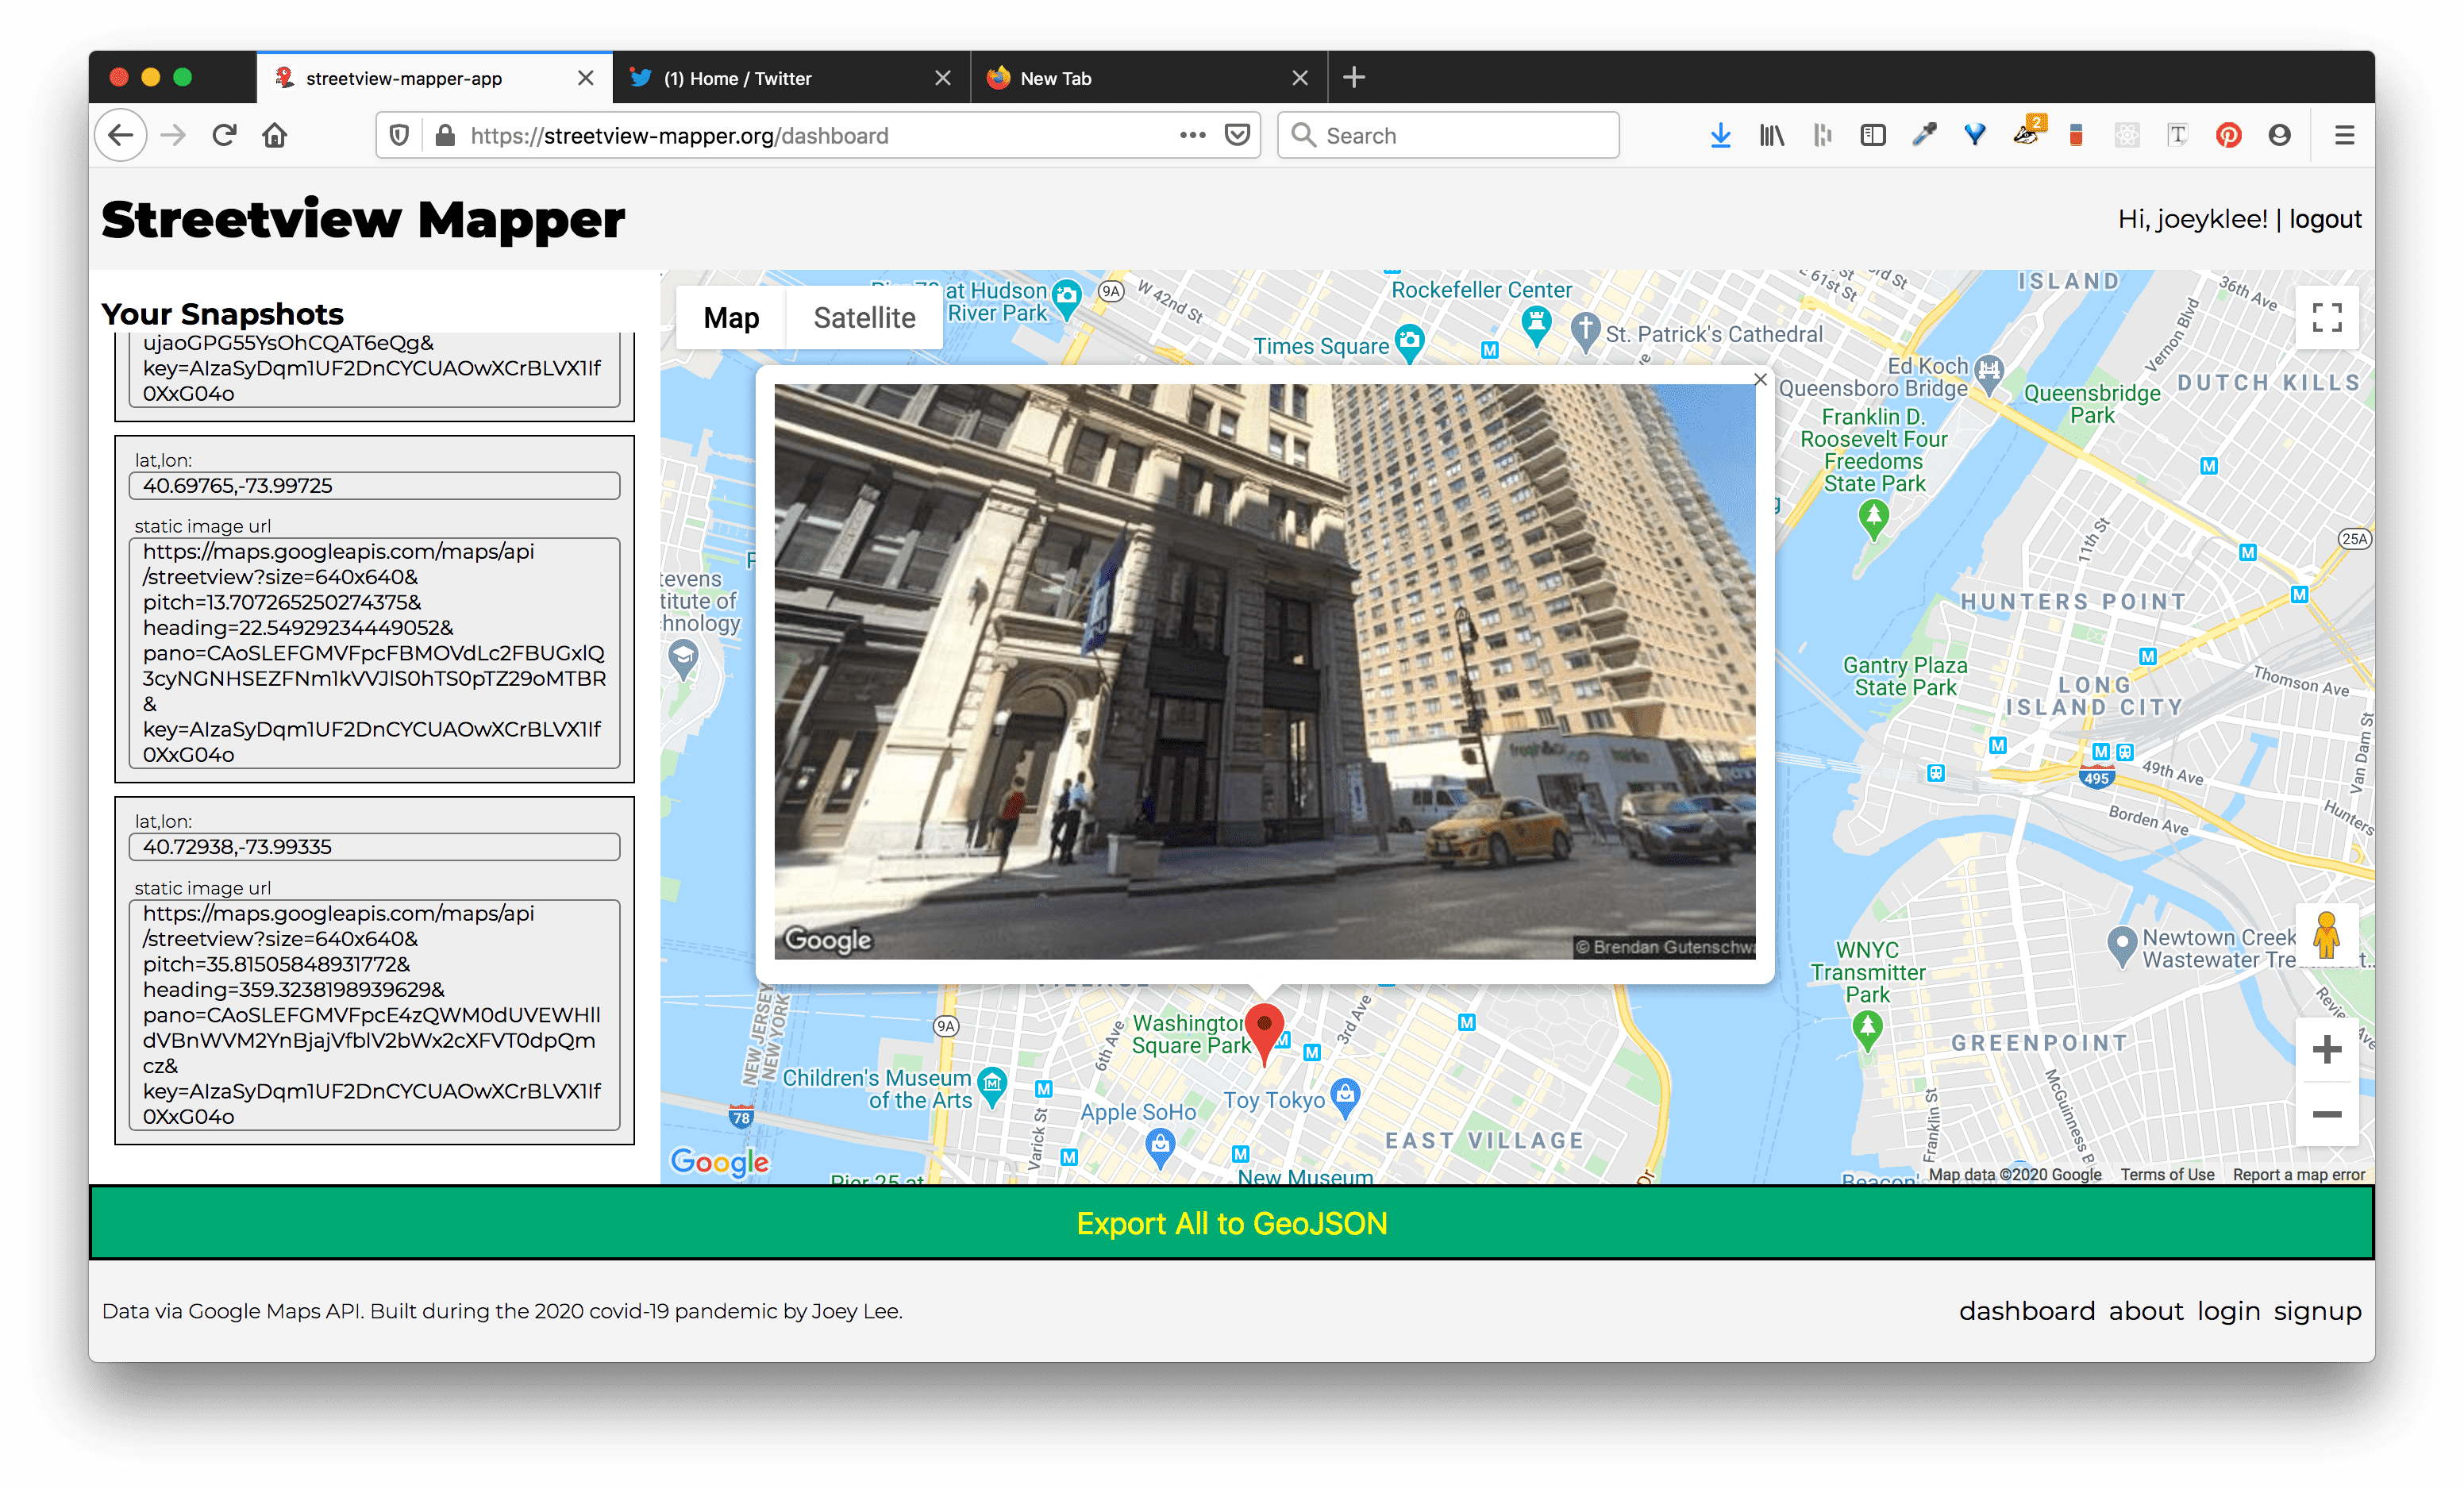Click Export All to GeoJSON button
The image size is (2464, 1489).
click(1231, 1223)
